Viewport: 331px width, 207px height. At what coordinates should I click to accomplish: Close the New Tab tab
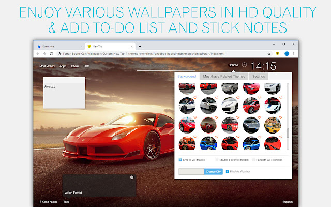(132, 46)
